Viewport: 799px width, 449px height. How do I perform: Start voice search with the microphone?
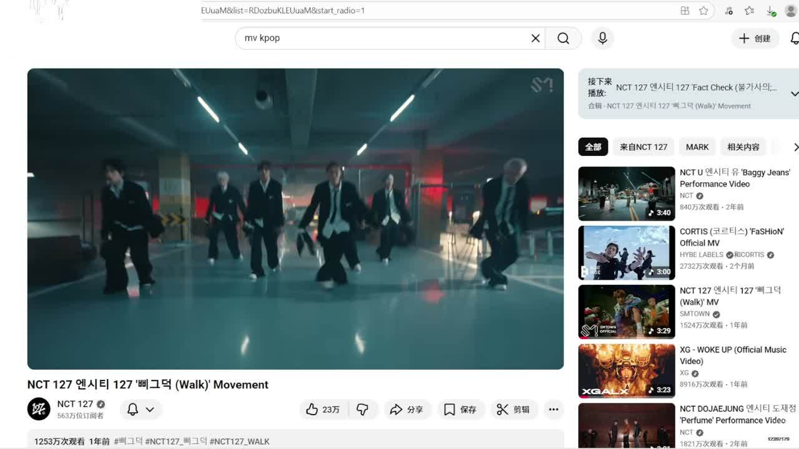tap(602, 38)
